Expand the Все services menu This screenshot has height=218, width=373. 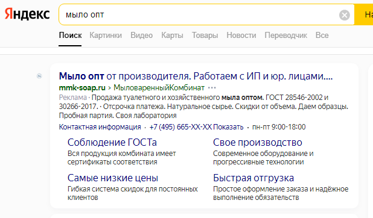click(x=322, y=36)
